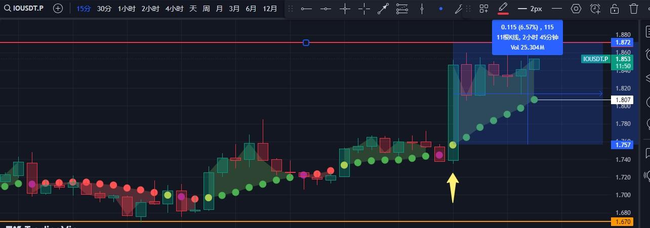Switch to the 6月 timeframe
Viewport: 650px width, 228px height.
pyautogui.click(x=251, y=9)
